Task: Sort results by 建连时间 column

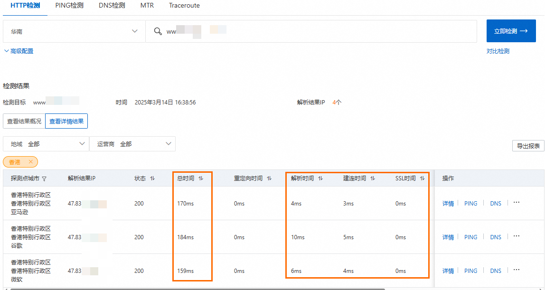Action: click(372, 178)
